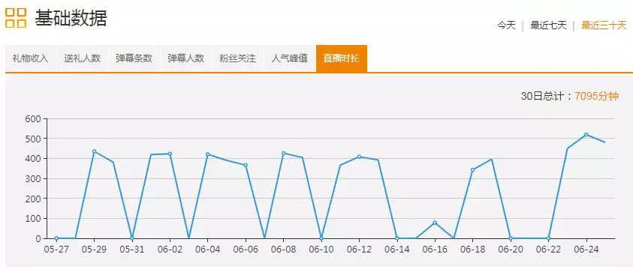
Task: Click the 05-27 zero data point
Action: (56, 238)
